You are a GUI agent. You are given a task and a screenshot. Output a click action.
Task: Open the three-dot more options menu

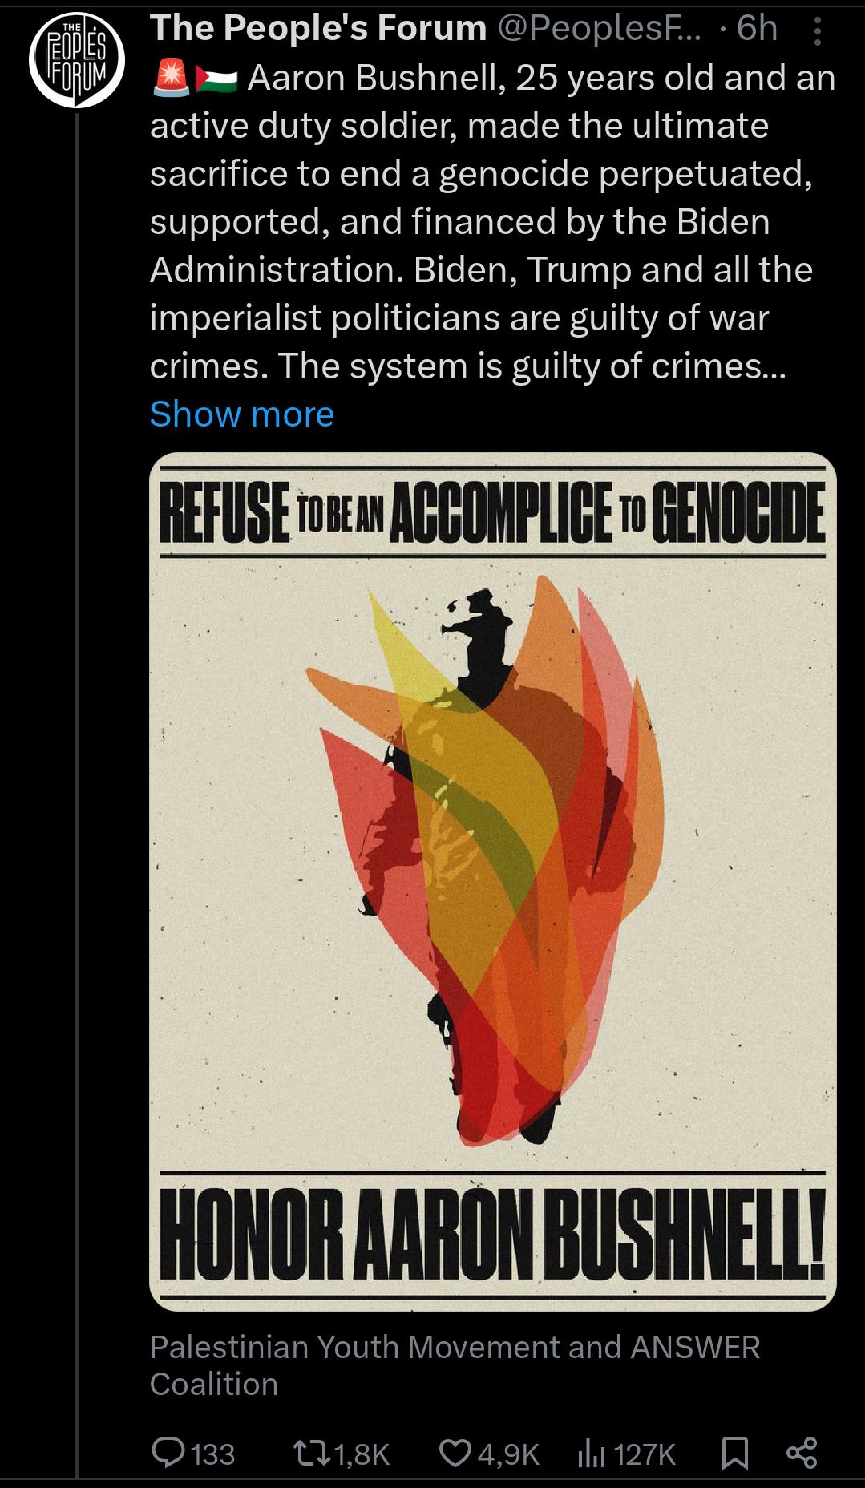click(x=817, y=30)
